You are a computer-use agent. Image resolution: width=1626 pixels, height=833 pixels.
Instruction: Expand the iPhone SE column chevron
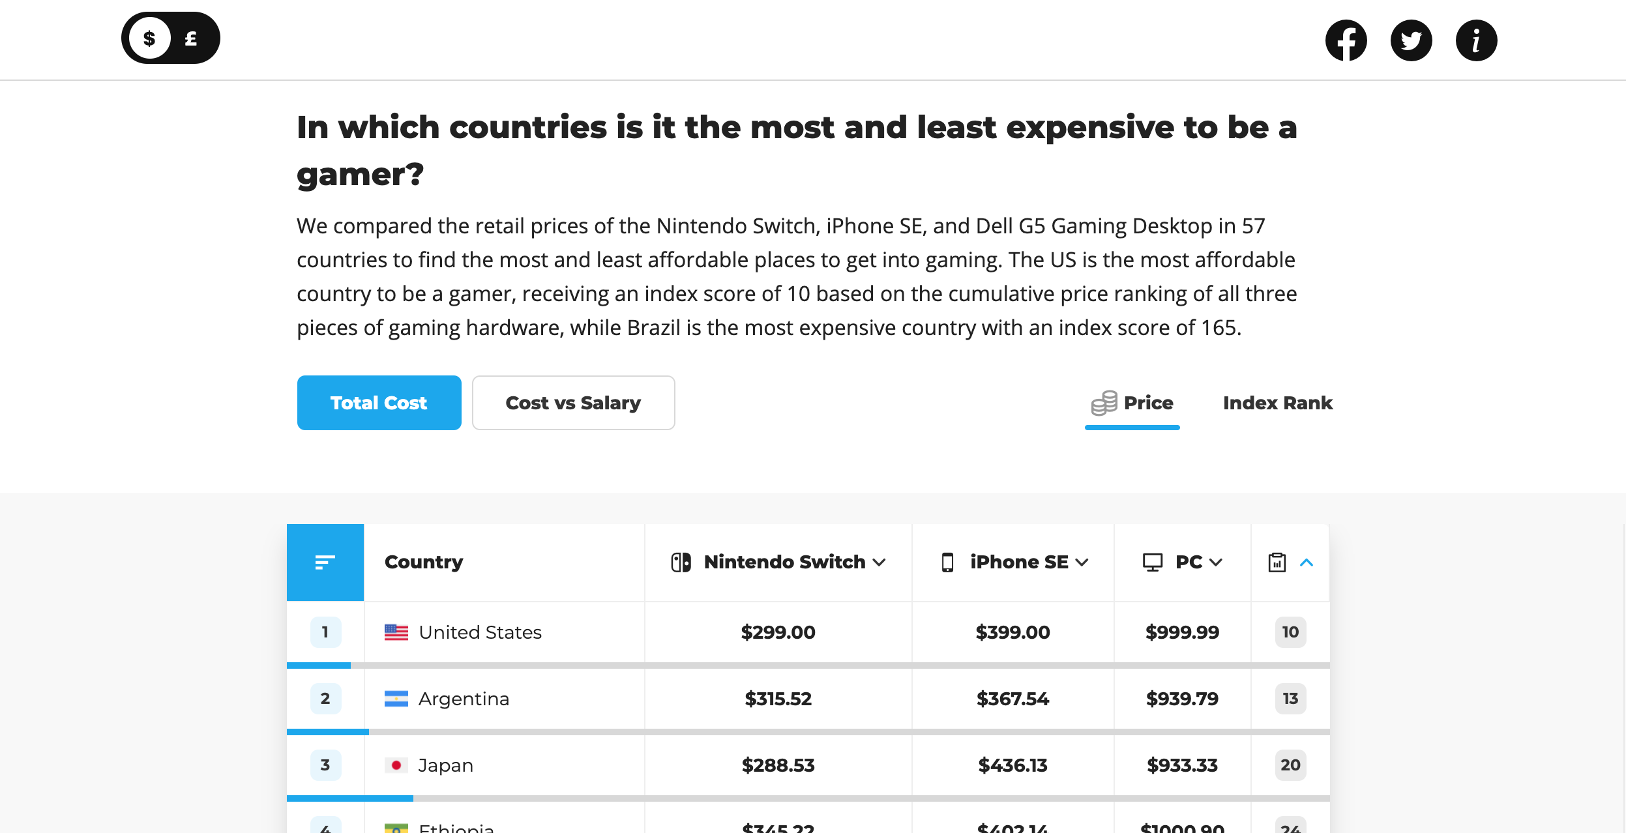click(x=1082, y=562)
